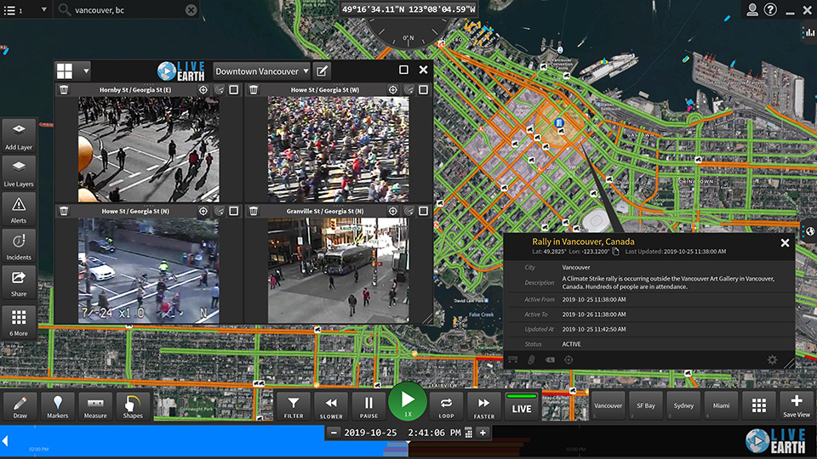Screen dimensions: 817x459
Task: Expand the grid layout dropdown arrow
Action: click(x=86, y=71)
